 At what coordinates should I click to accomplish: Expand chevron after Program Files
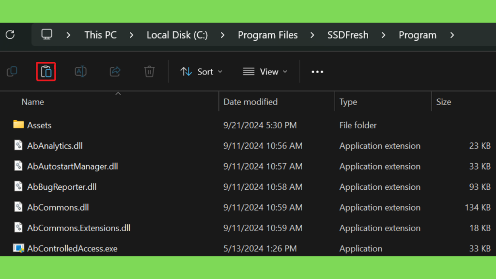coord(312,35)
